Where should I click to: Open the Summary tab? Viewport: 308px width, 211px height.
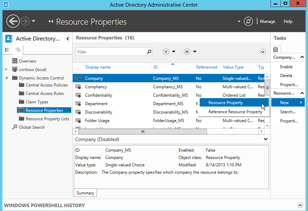(x=85, y=193)
